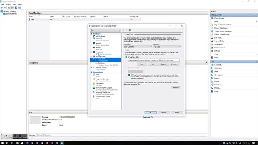Click Quick Create icon in Actions pane
Screen dimensions: 258x145
[x=212, y=18]
